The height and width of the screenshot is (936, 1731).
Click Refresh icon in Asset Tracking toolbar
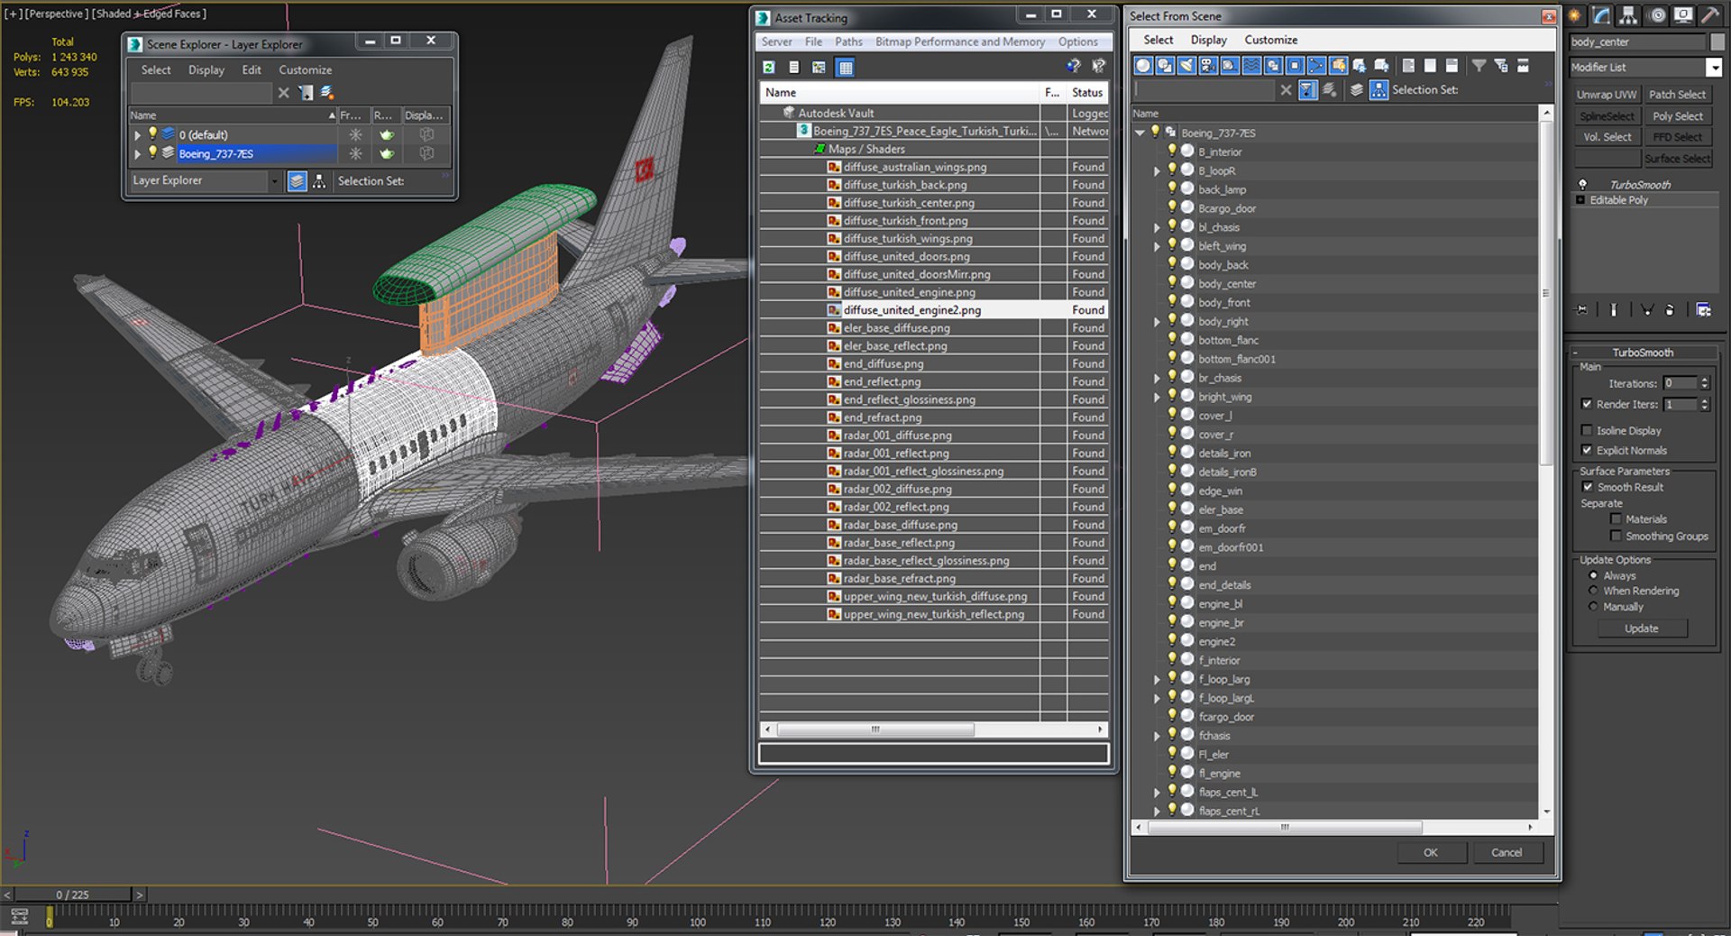point(768,67)
